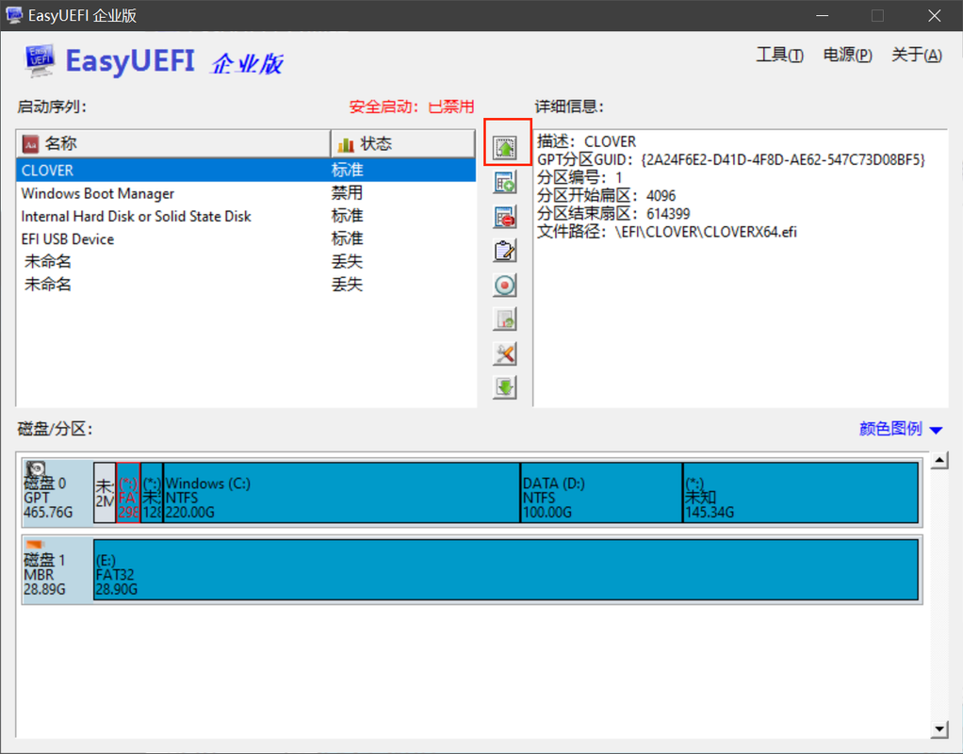Image resolution: width=963 pixels, height=754 pixels.
Task: Sort by the 名称 column header
Action: (173, 144)
